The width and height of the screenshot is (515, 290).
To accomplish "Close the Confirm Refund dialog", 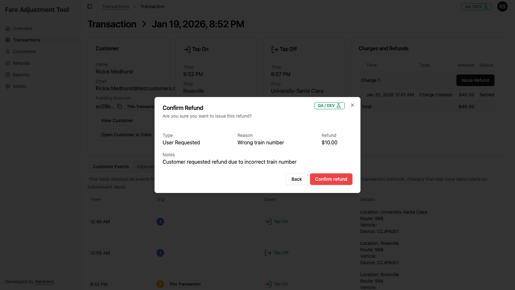I will coord(352,105).
